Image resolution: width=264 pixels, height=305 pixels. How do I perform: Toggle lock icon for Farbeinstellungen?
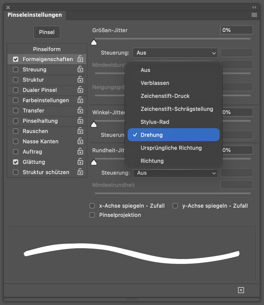point(80,100)
